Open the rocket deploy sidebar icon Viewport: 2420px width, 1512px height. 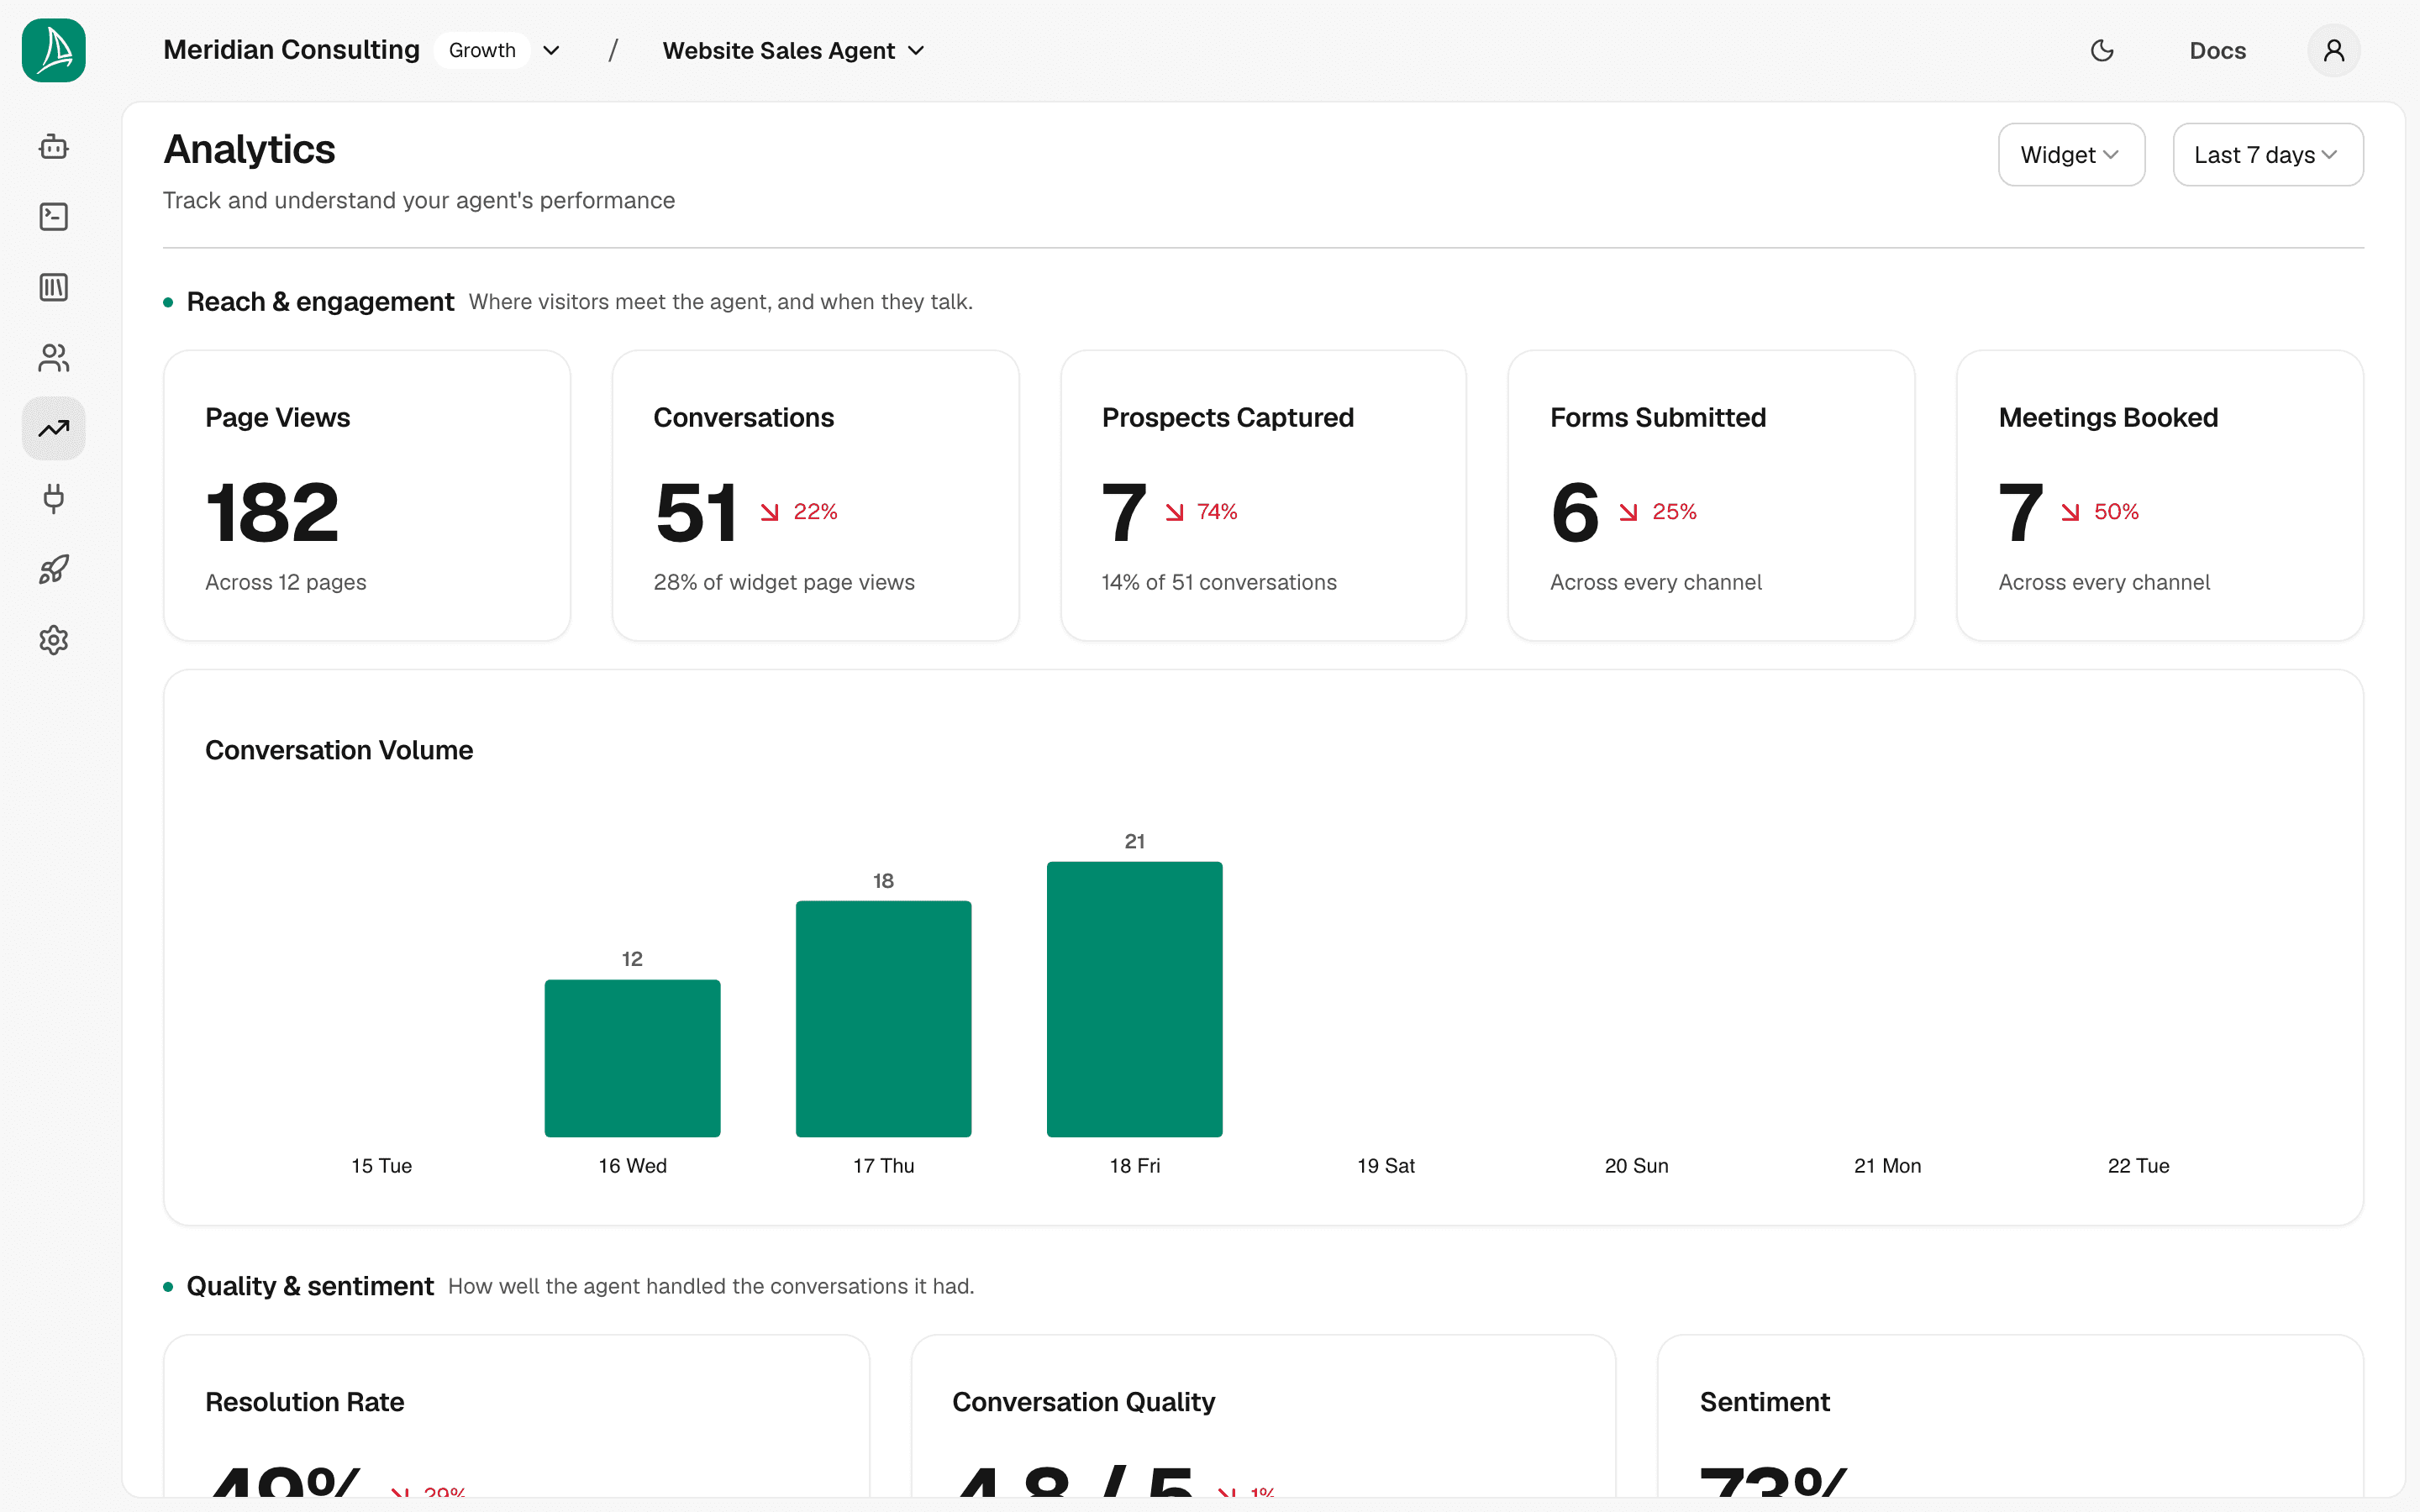54,570
